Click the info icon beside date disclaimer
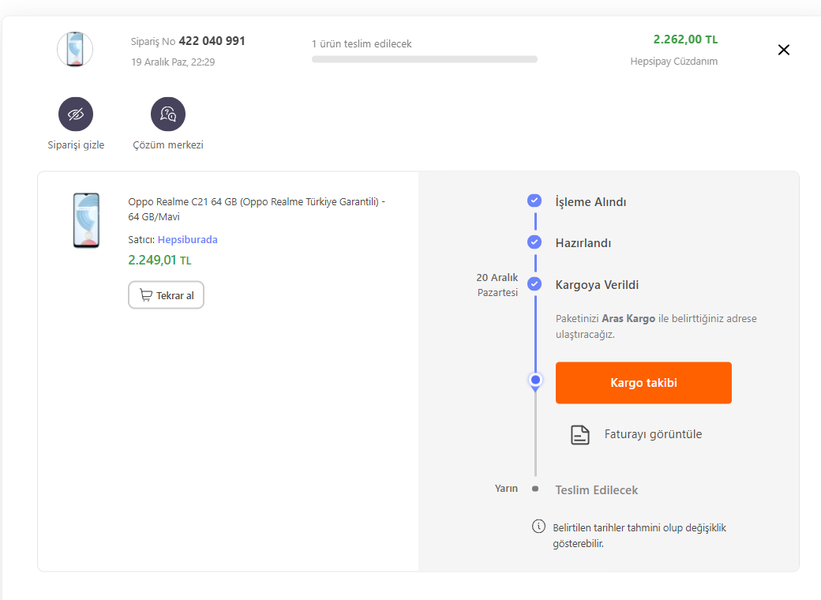 pyautogui.click(x=539, y=527)
